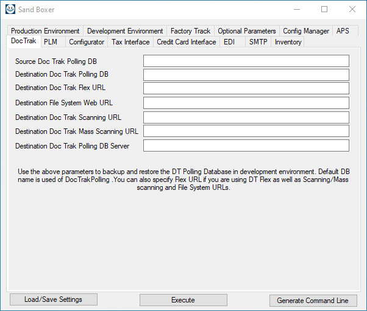The image size is (367, 311).
Task: Open the Config Manager tab
Action: pos(306,31)
